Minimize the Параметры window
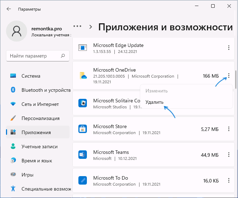Viewport: 238px width, 198px height. pos(197,6)
